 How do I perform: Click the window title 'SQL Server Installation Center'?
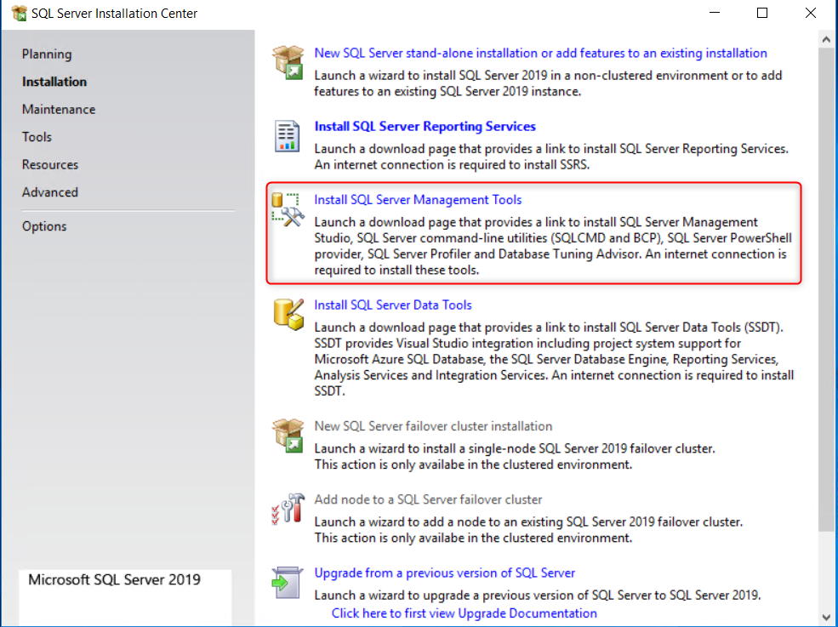(x=114, y=14)
